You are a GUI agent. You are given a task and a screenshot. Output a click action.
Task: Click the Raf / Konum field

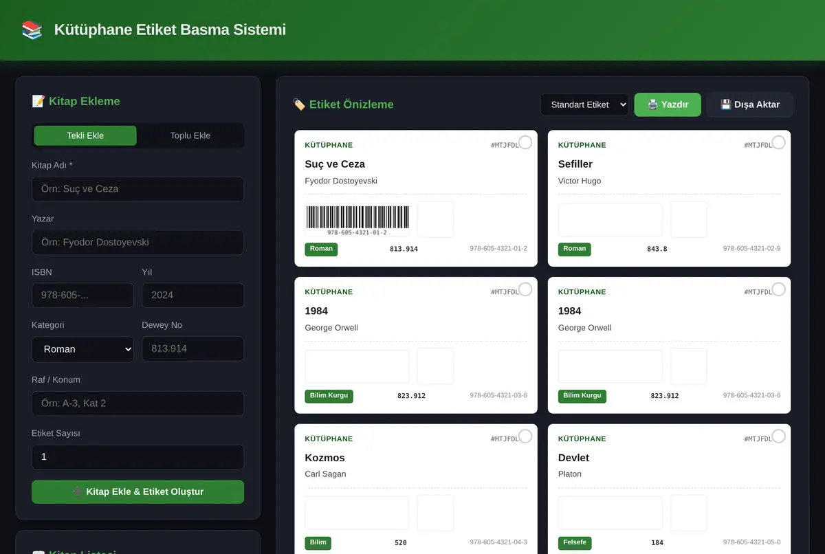coord(137,403)
